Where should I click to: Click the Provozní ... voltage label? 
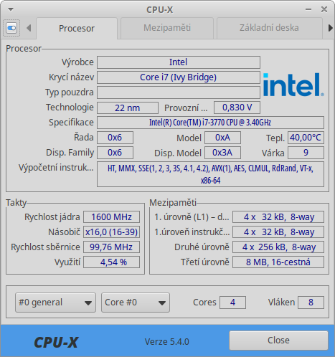pos(186,108)
